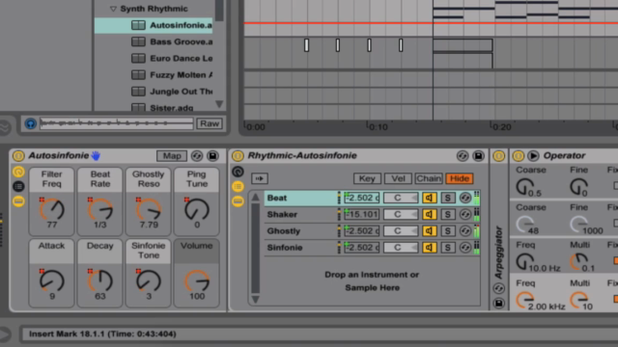The width and height of the screenshot is (618, 347).
Task: Open the Vel zone editor tab
Action: (x=398, y=178)
